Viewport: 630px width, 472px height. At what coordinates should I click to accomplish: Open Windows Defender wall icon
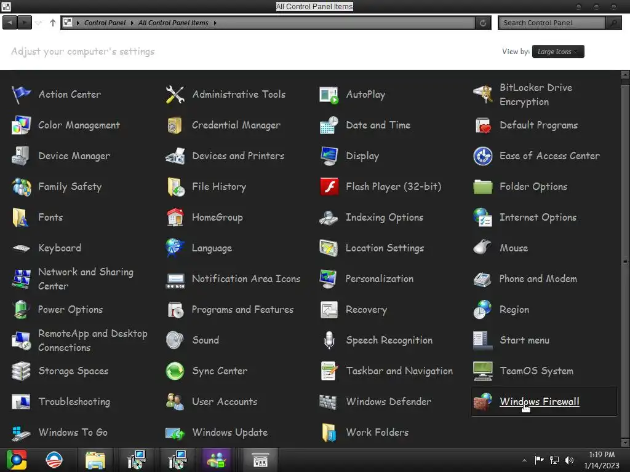328,402
